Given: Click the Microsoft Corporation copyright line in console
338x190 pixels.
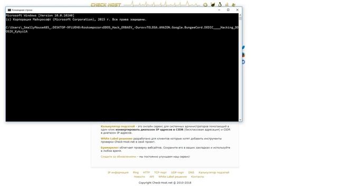Looking at the screenshot, I should point(76,20).
